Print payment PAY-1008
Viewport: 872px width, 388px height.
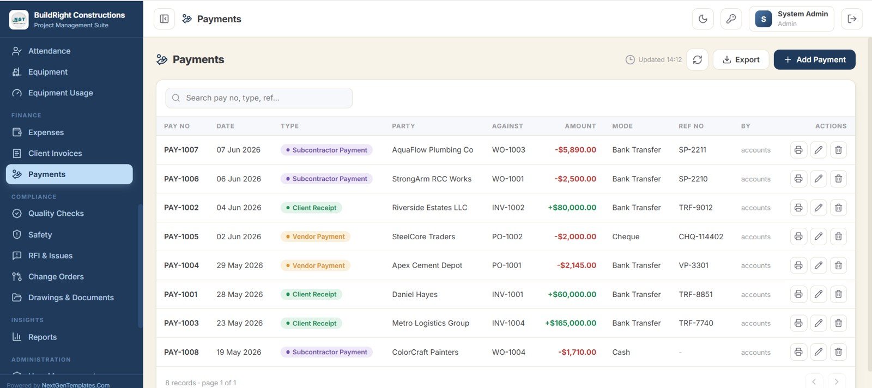coord(798,352)
